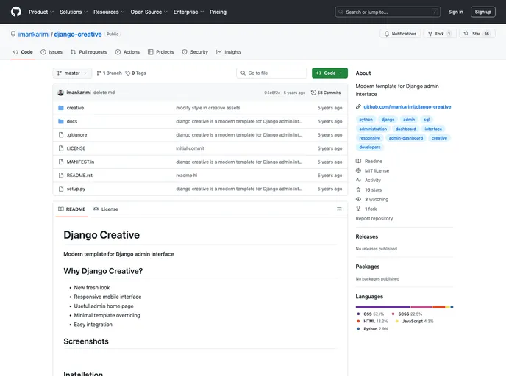The image size is (506, 376).
Task: Click the GitHub logo icon
Action: [x=16, y=12]
